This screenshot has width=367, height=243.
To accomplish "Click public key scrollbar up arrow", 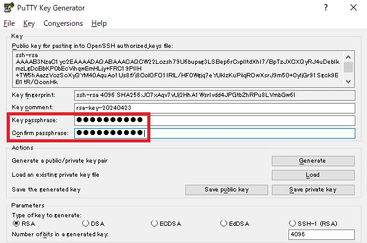I will point(348,57).
